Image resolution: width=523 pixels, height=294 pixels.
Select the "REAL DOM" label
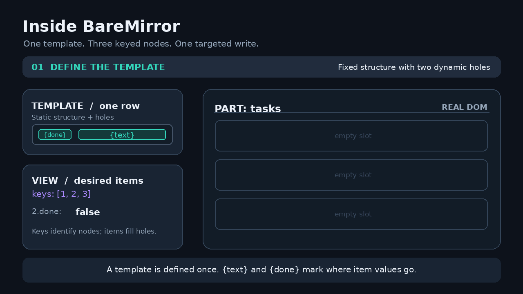coord(465,107)
